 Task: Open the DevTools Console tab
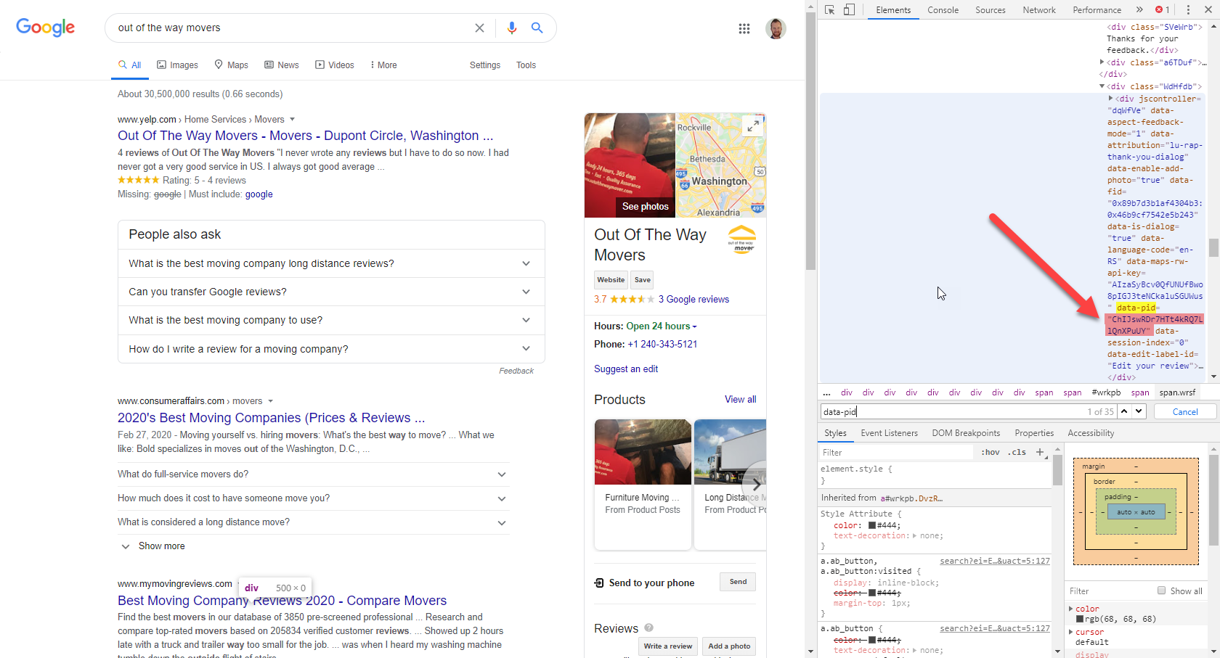tap(943, 10)
